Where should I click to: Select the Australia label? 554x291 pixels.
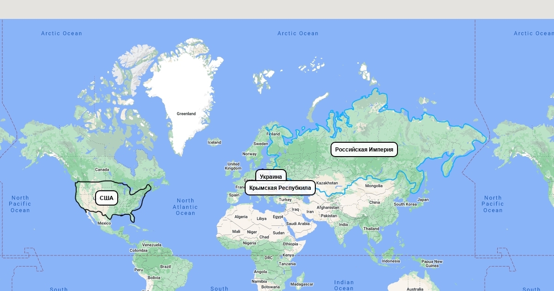pos(415,289)
